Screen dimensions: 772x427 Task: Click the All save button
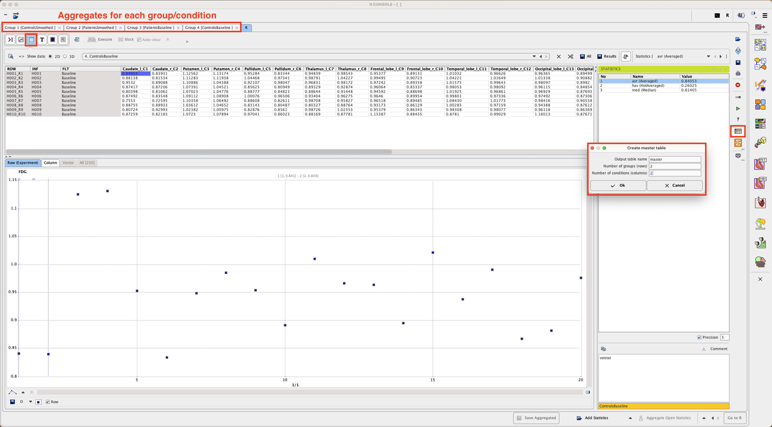point(586,56)
